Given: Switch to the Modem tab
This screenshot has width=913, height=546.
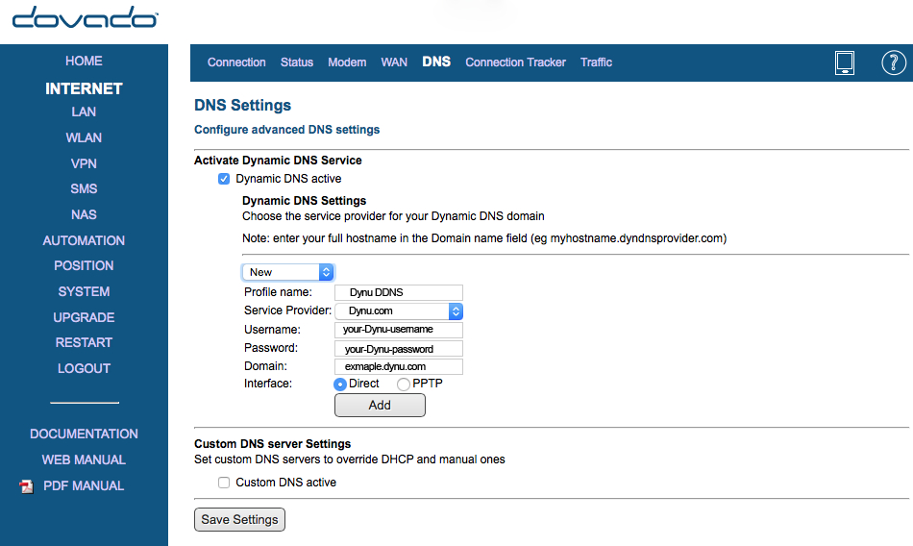Looking at the screenshot, I should tap(347, 62).
